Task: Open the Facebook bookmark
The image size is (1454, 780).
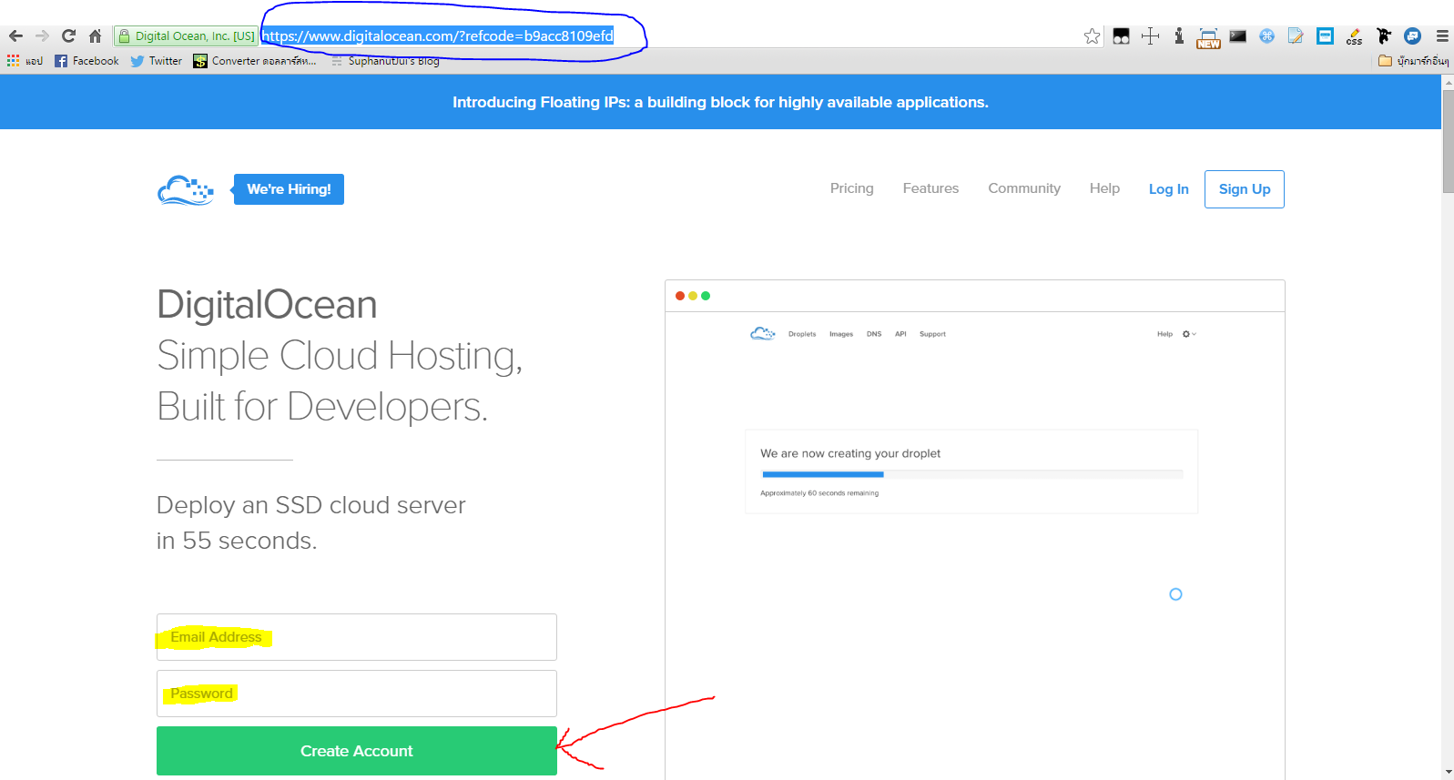Action: (x=86, y=61)
